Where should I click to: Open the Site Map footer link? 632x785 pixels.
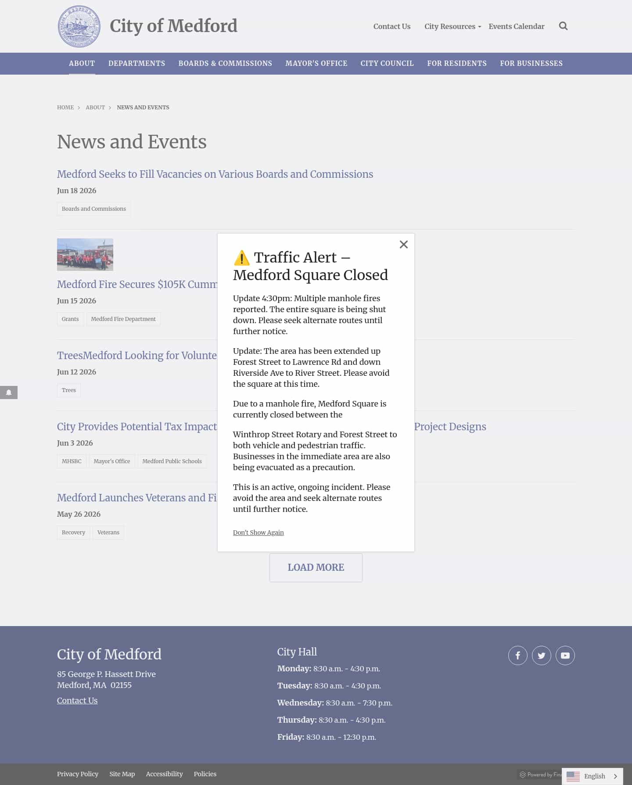122,774
